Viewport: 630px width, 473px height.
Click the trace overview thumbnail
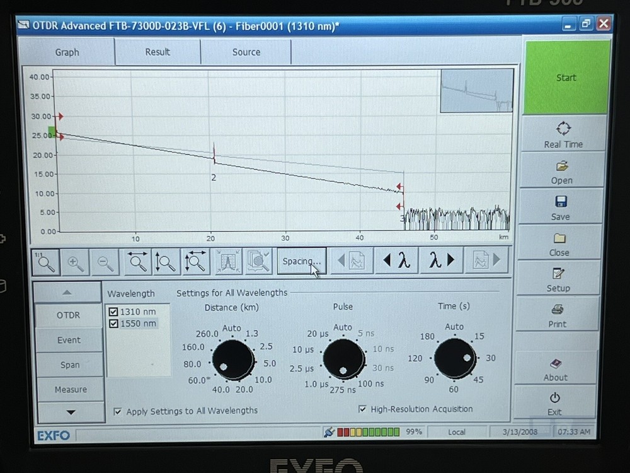476,92
